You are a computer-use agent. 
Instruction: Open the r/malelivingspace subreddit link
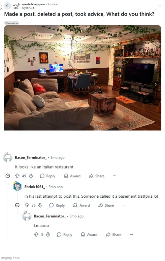tap(33, 4)
